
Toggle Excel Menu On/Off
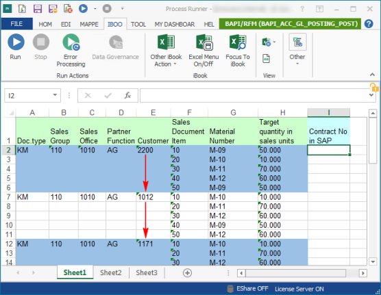[204, 50]
